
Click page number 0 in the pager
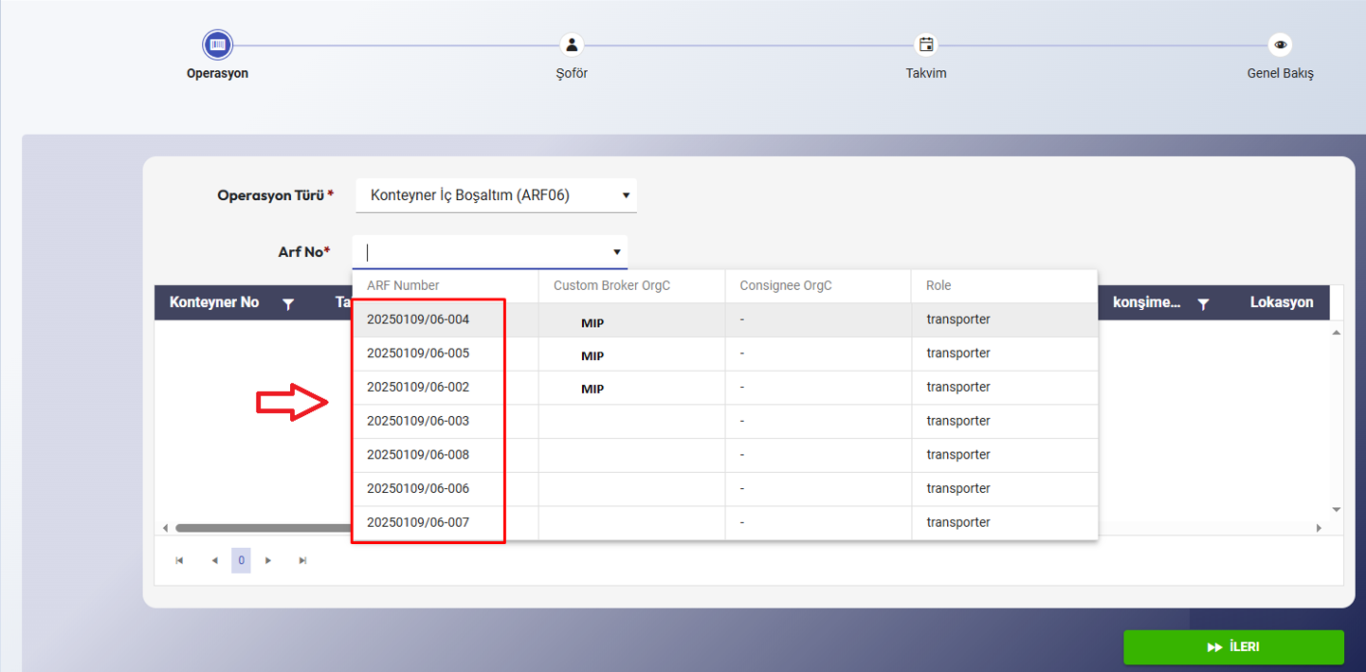(x=241, y=561)
